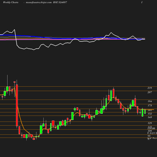Select the 95 price level label
This screenshot has height=157, width=157.
point(149,136)
